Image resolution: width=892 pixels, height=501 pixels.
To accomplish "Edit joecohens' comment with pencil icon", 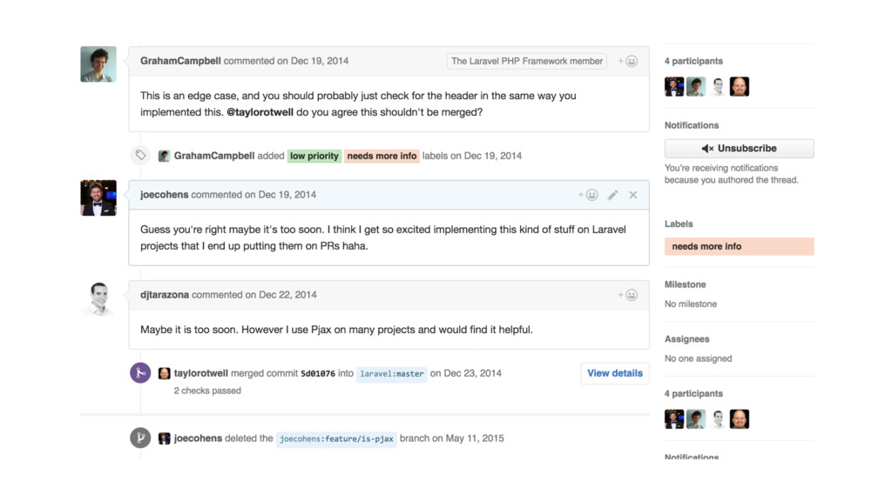I will [612, 195].
